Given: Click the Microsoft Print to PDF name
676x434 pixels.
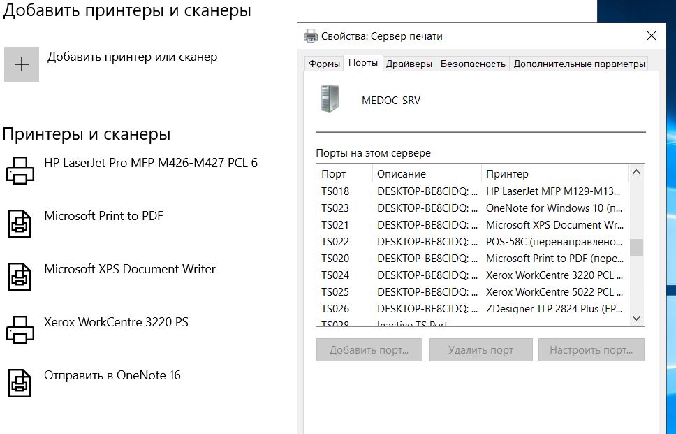Looking at the screenshot, I should 103,216.
